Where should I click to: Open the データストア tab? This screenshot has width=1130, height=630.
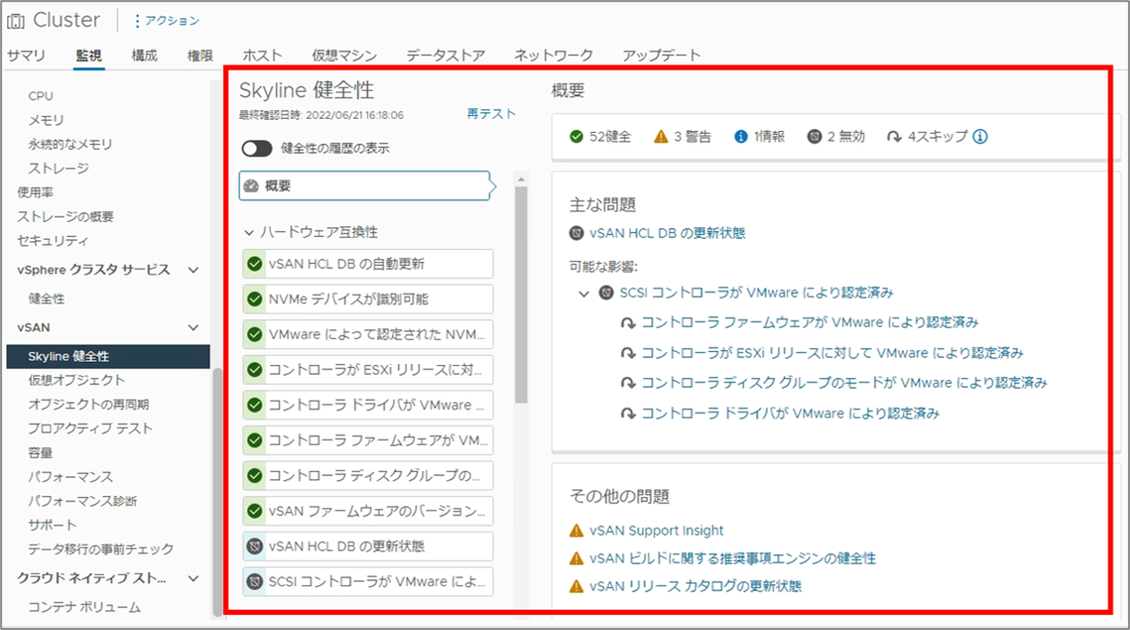pos(445,55)
